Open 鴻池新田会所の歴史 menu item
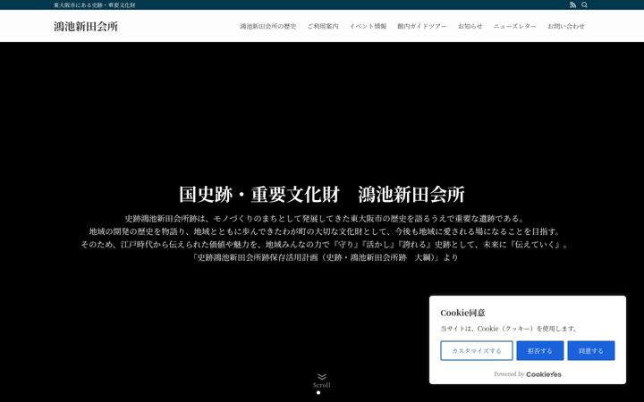644x402 pixels. point(267,26)
